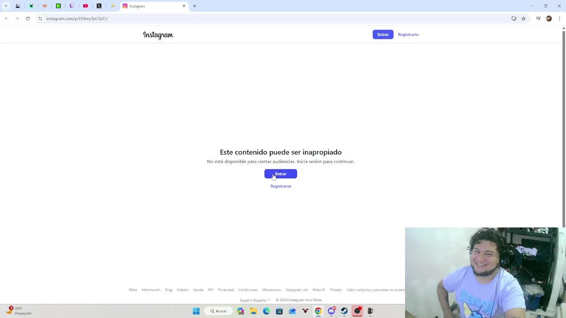Open Microsoft Store from the taskbar

279,311
